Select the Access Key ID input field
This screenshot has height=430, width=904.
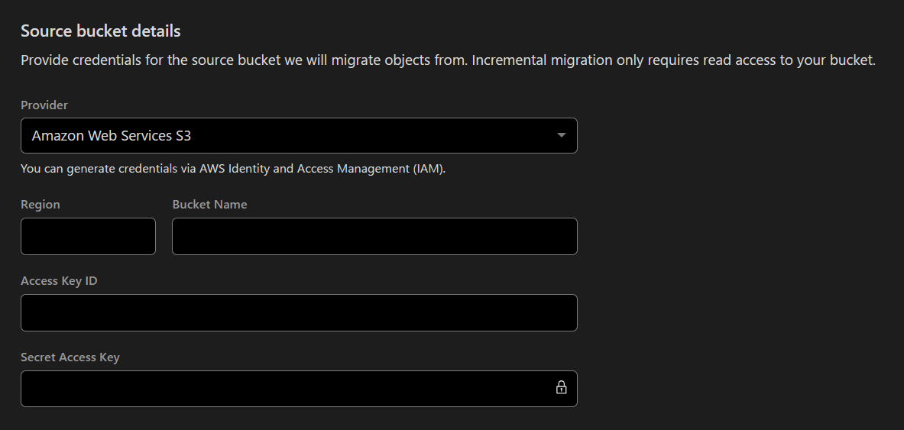pos(298,312)
